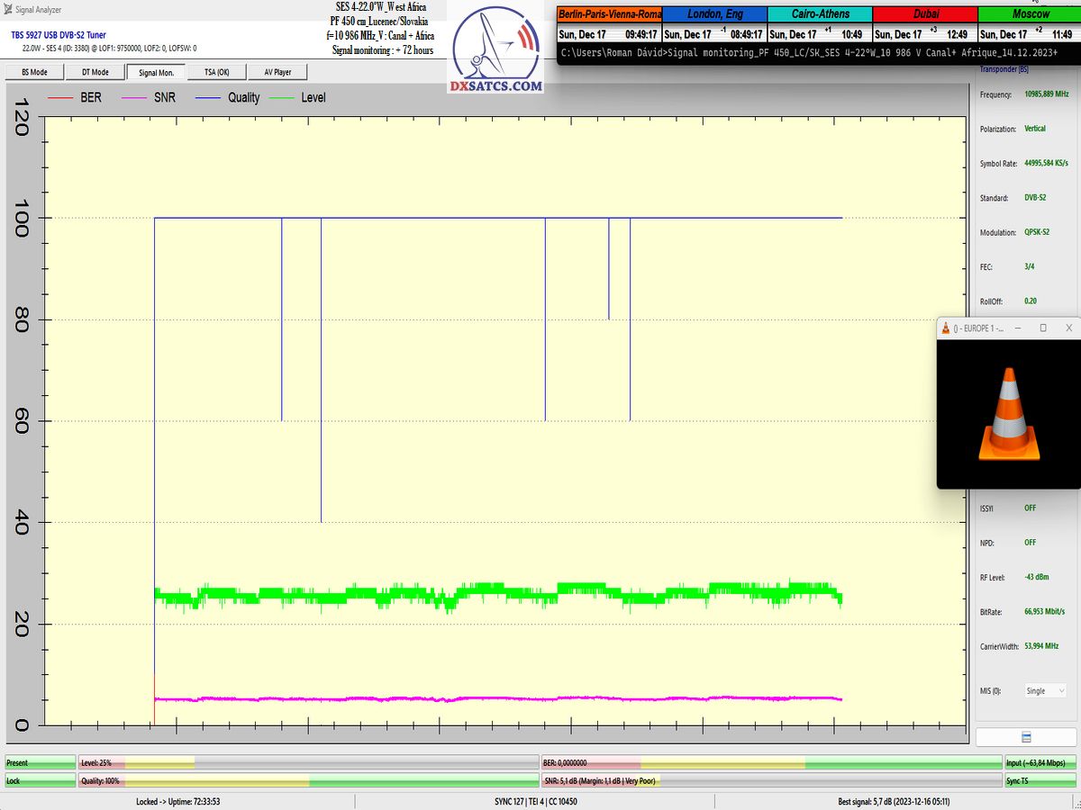Select the TSA (OK) tab
This screenshot has height=810, width=1081.
[x=217, y=72]
